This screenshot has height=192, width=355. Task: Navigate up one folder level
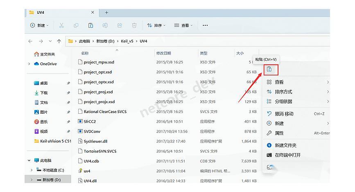click(59, 41)
